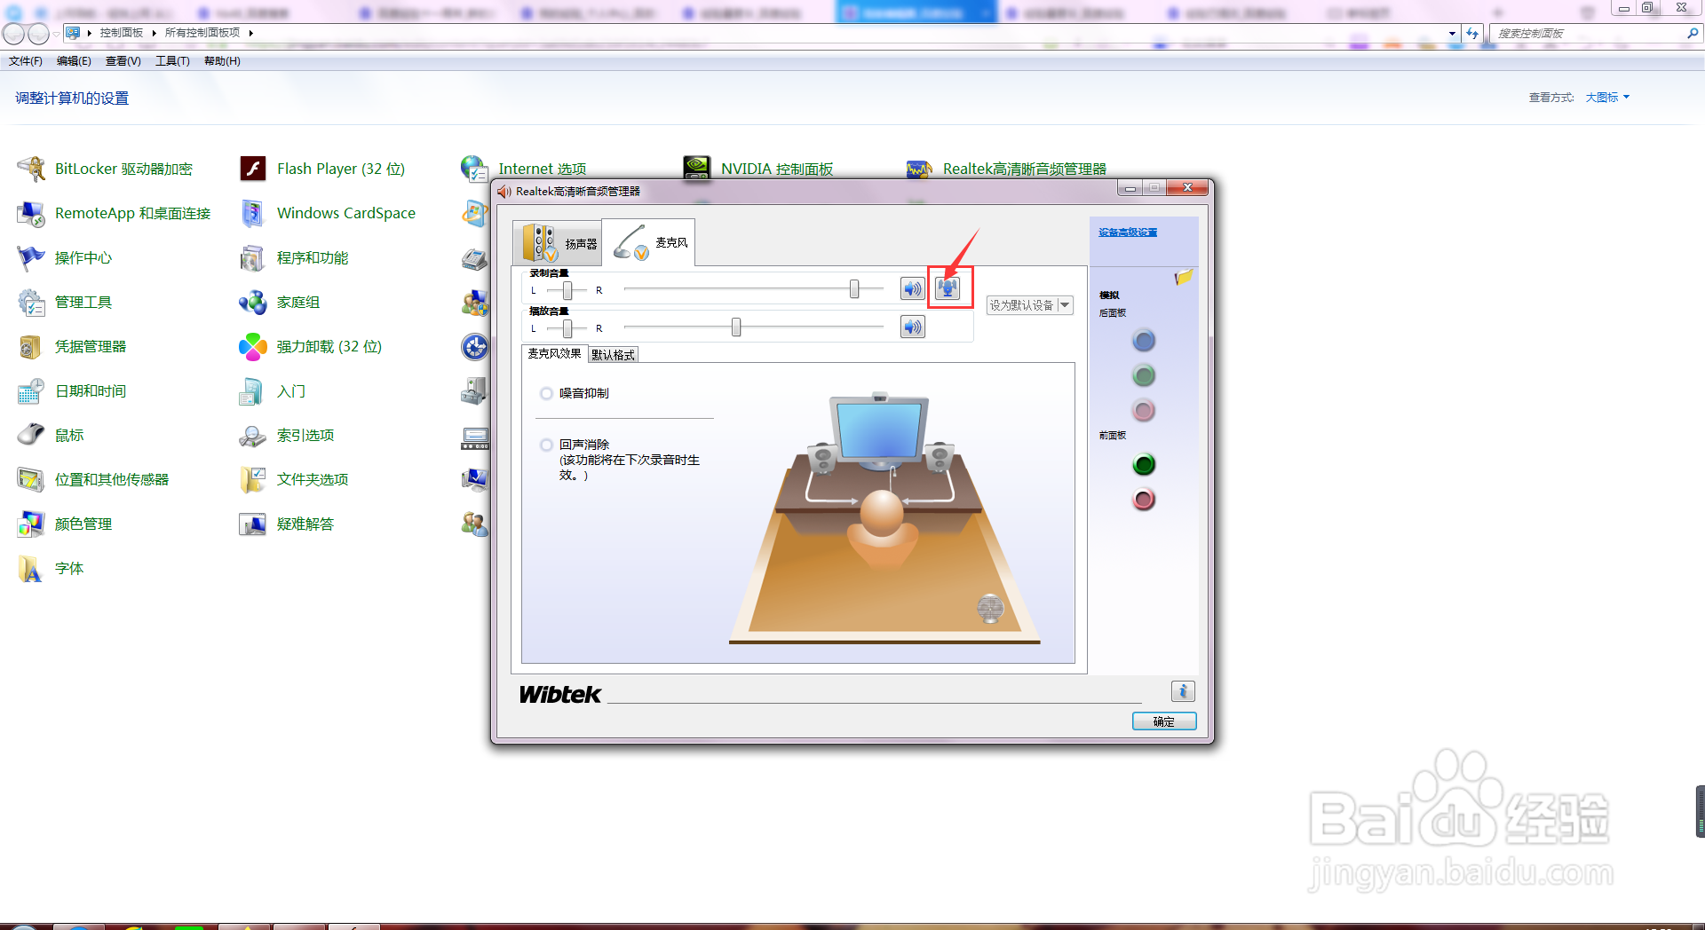Open 管理工具 item
Image resolution: width=1705 pixels, height=930 pixels.
click(x=64, y=302)
